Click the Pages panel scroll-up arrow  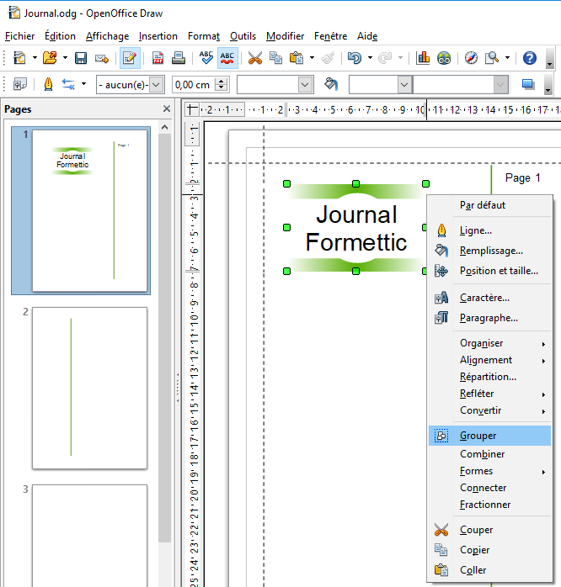pyautogui.click(x=164, y=127)
